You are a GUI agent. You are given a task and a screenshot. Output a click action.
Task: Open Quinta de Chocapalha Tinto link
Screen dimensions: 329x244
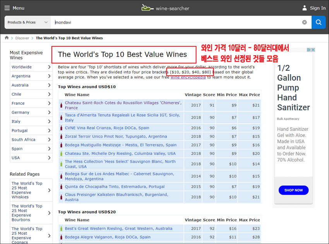(115, 186)
